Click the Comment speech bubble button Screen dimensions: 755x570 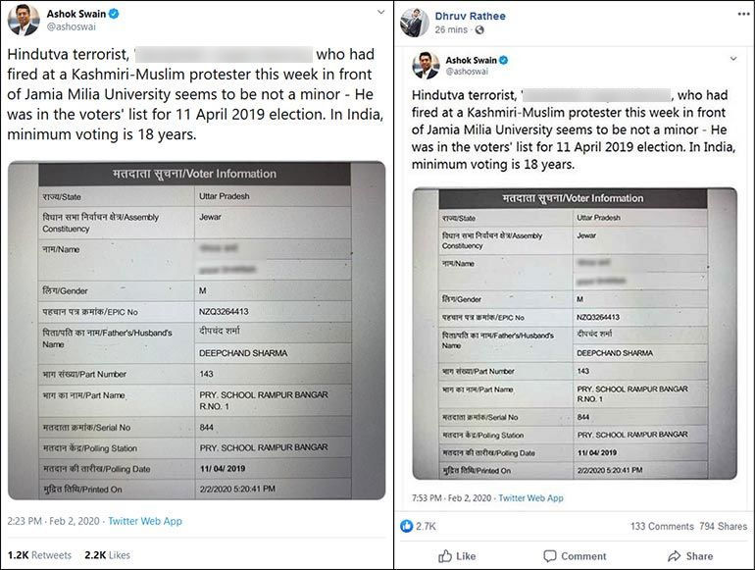(575, 556)
